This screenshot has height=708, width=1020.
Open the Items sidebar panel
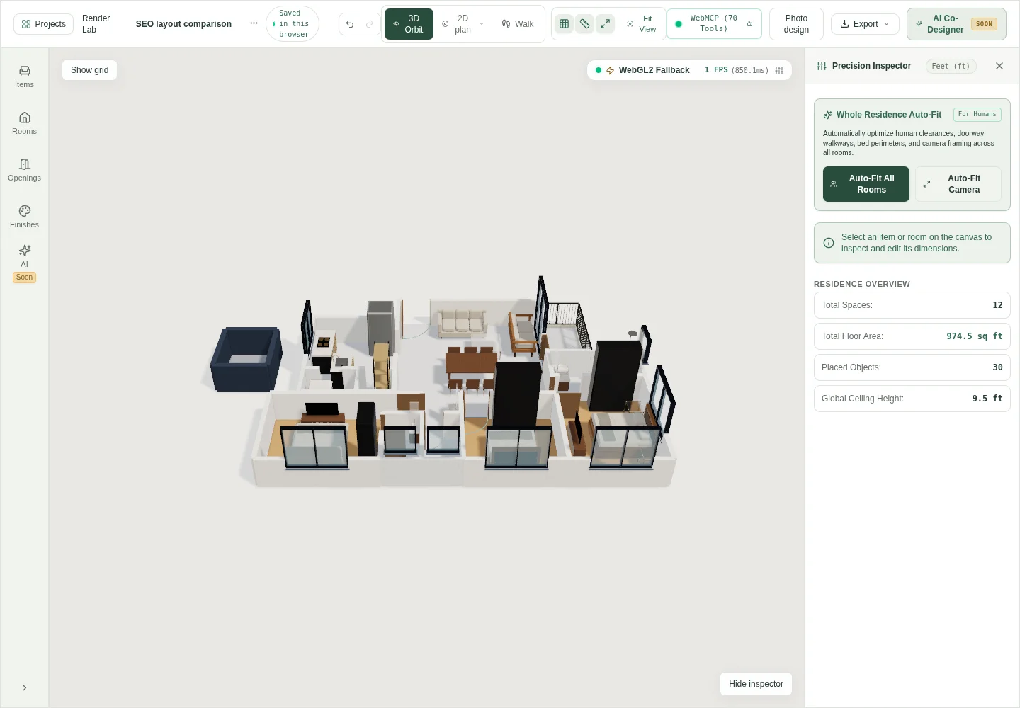click(x=24, y=76)
